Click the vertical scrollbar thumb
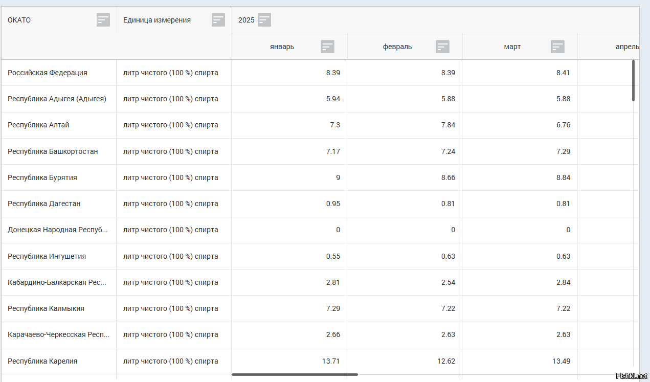The image size is (650, 382). (633, 81)
